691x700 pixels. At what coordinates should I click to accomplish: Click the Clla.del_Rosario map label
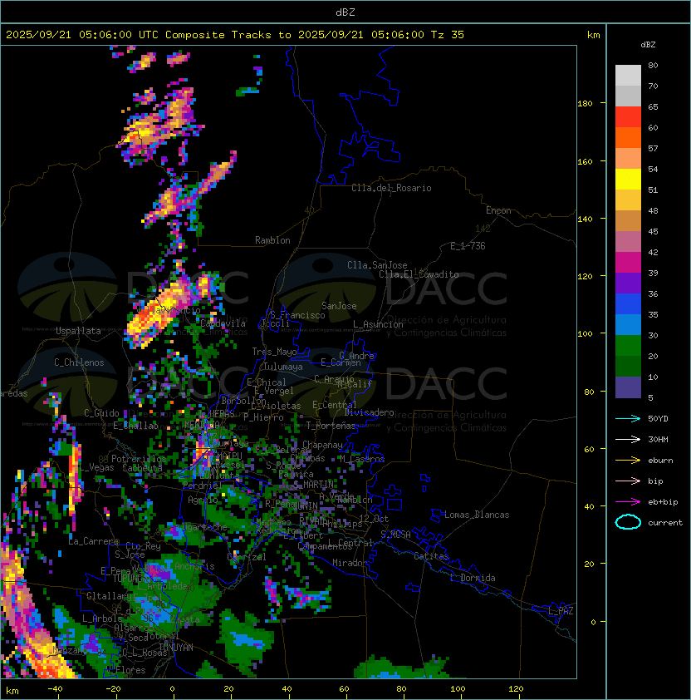click(x=391, y=188)
